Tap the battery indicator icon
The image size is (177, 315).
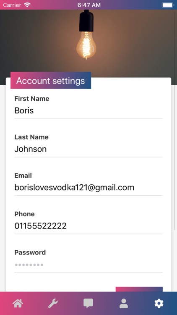click(168, 5)
